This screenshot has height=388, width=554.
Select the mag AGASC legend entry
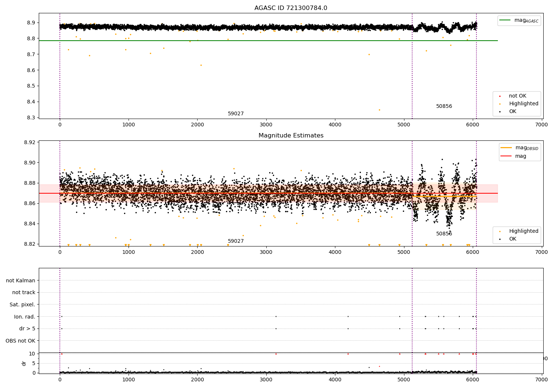coord(519,20)
